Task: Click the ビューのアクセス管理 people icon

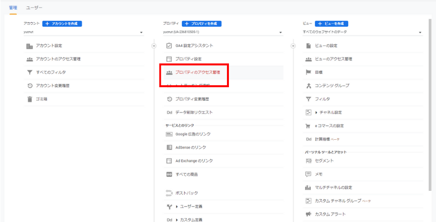Action: pos(308,59)
